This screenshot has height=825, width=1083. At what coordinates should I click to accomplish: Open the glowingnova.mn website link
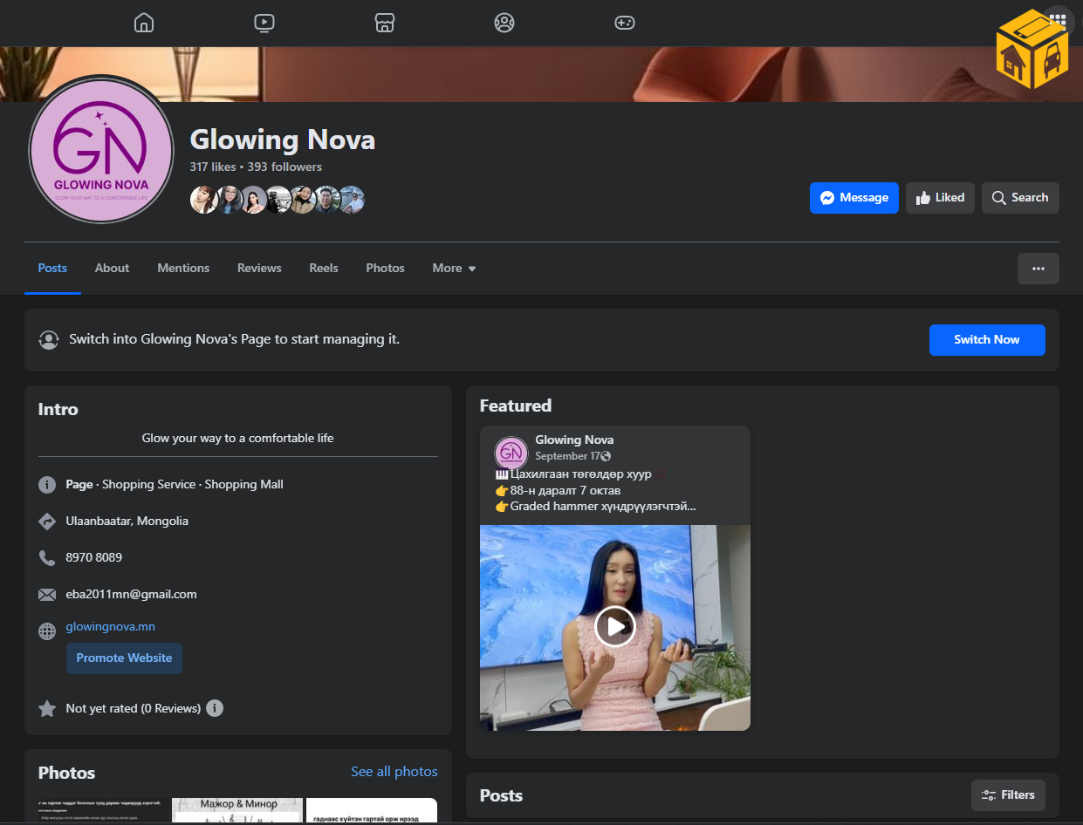(x=111, y=627)
